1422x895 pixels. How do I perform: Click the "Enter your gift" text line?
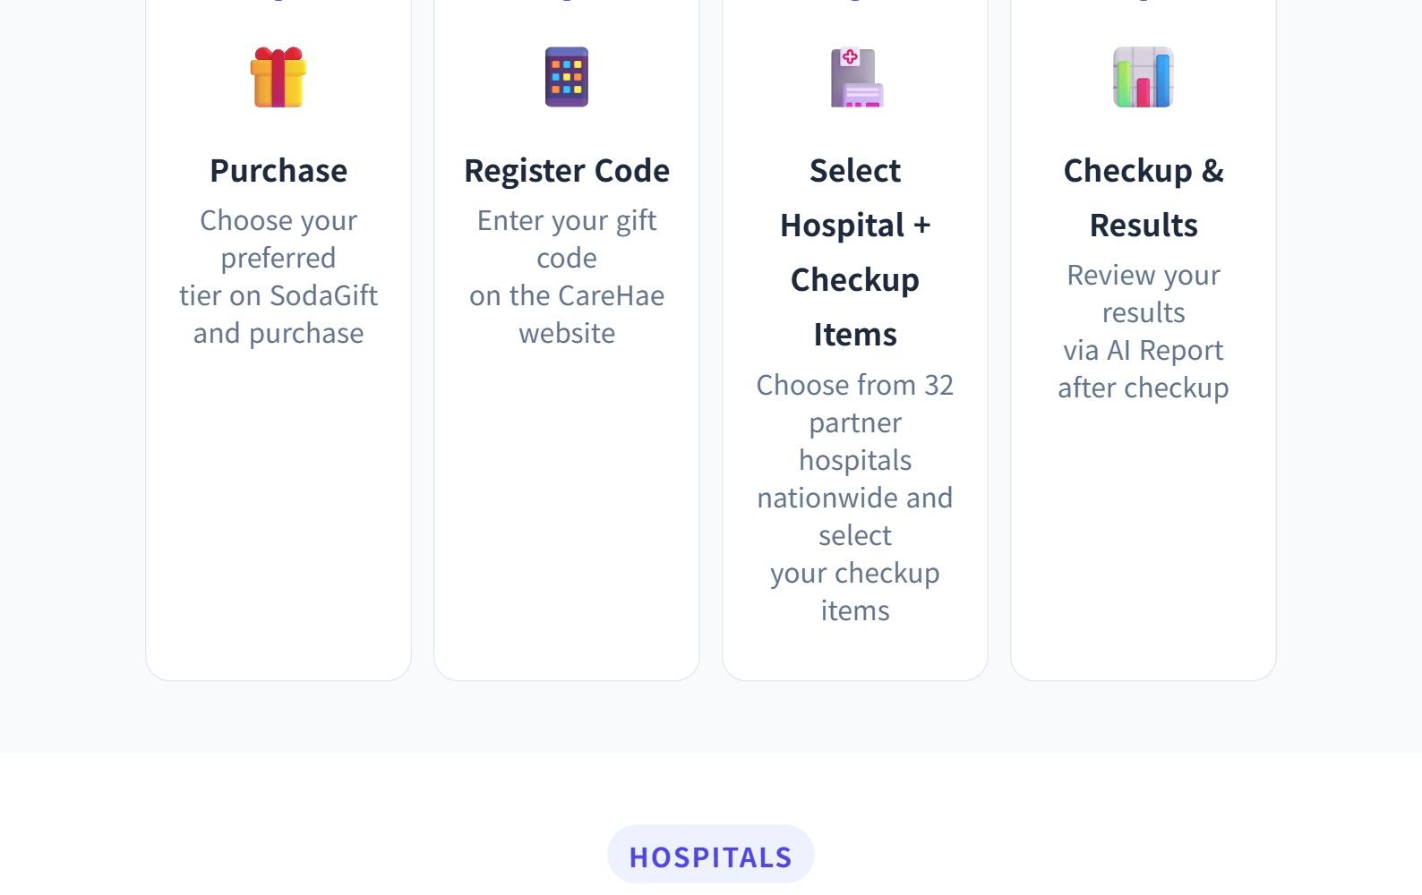[x=567, y=220]
